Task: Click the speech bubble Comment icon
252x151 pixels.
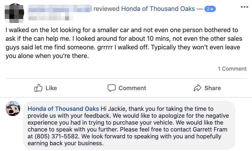Action: pos(112,88)
